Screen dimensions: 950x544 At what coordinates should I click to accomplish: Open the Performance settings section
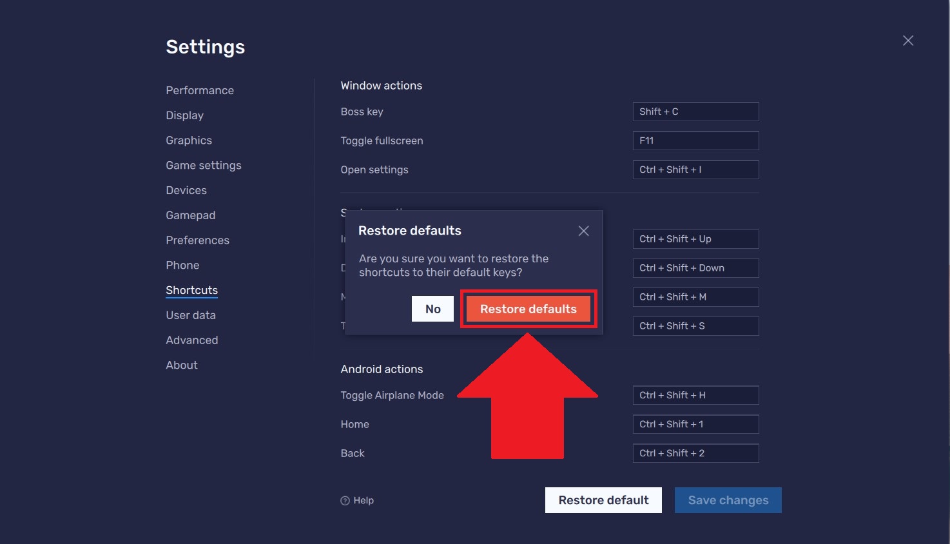click(x=200, y=90)
